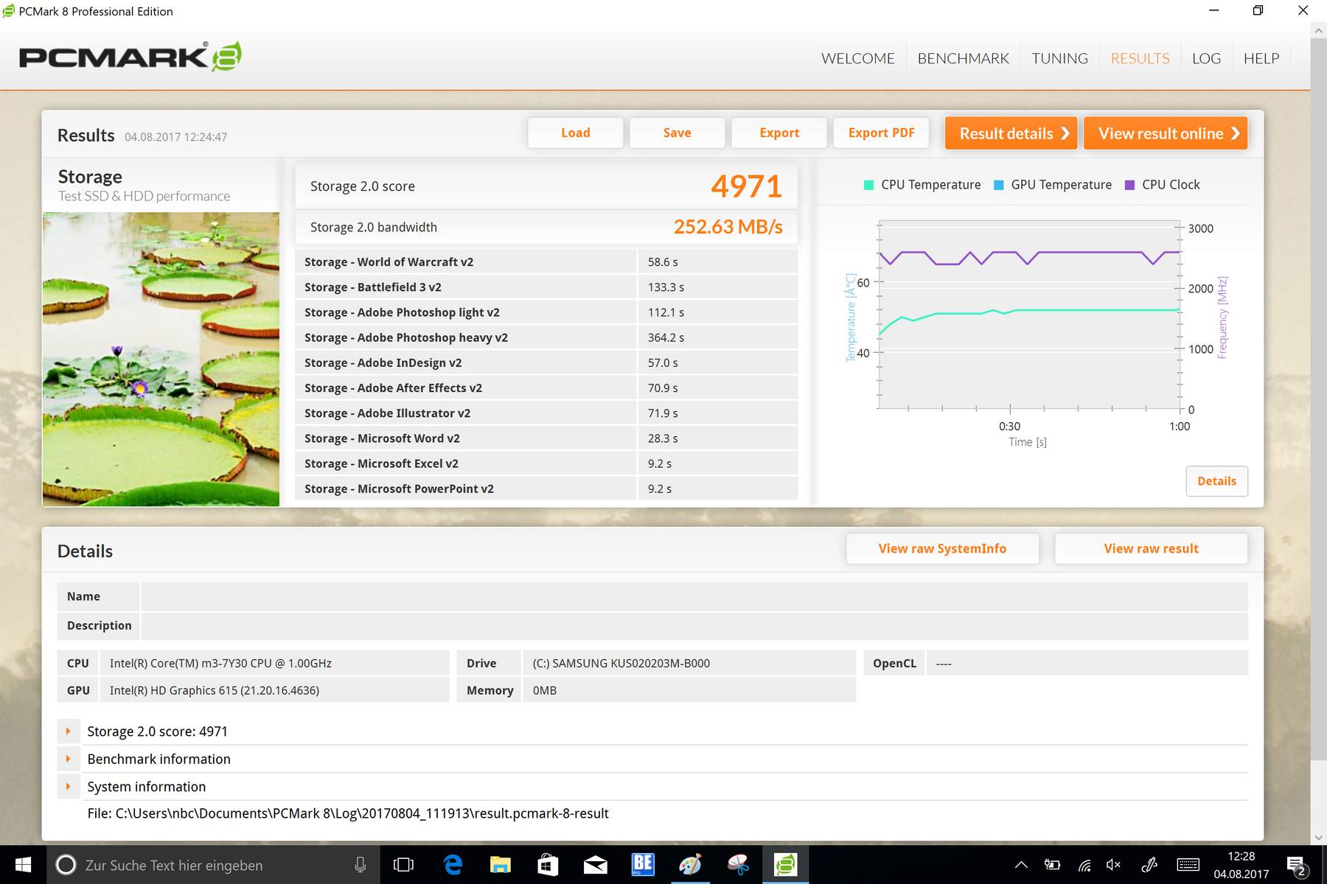The image size is (1327, 884).
Task: Click the result file path text
Action: tap(348, 813)
